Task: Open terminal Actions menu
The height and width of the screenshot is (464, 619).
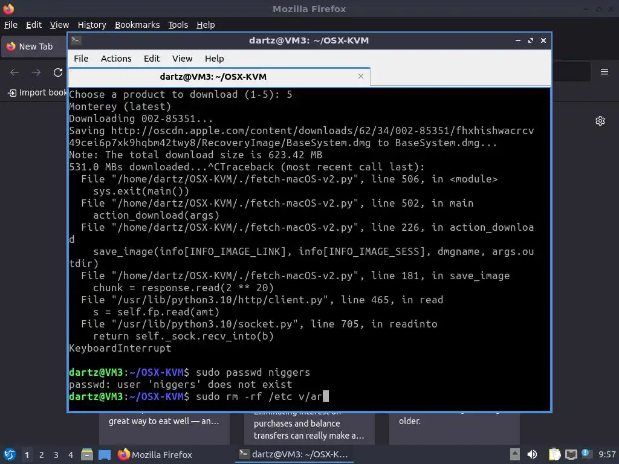Action: coord(116,59)
